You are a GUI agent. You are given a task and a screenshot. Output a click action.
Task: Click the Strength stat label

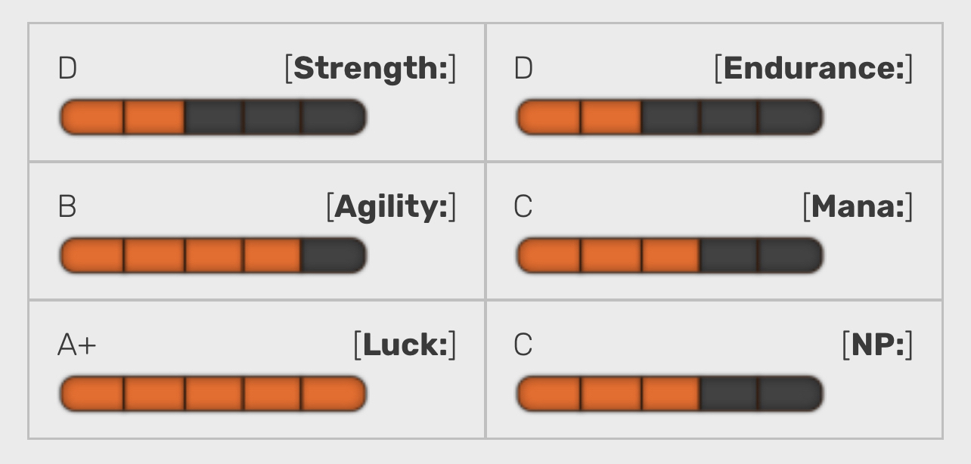371,69
